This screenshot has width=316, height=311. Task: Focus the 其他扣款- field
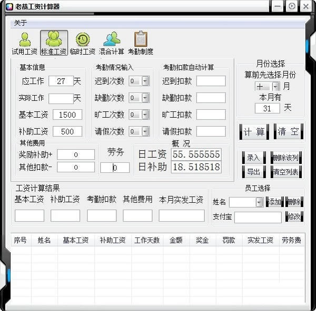76,167
